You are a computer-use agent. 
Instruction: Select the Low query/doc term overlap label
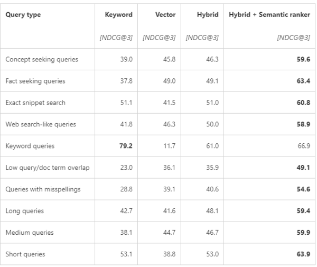[x=47, y=168]
